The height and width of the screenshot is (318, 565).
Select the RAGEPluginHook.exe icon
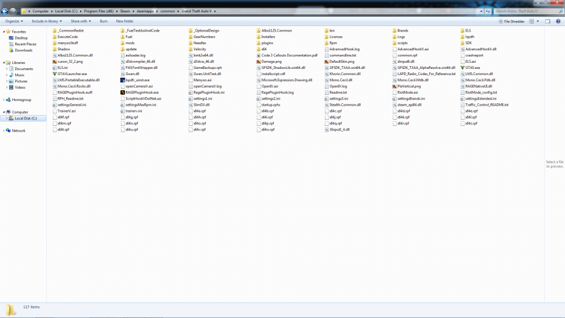[x=123, y=93]
